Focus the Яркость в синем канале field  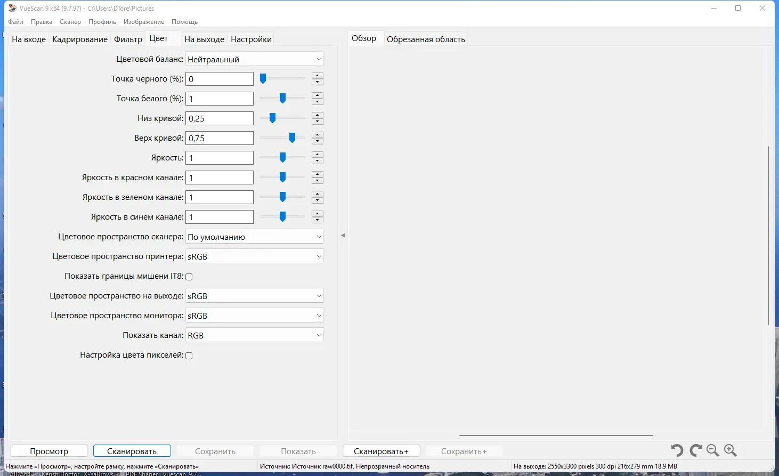point(220,217)
